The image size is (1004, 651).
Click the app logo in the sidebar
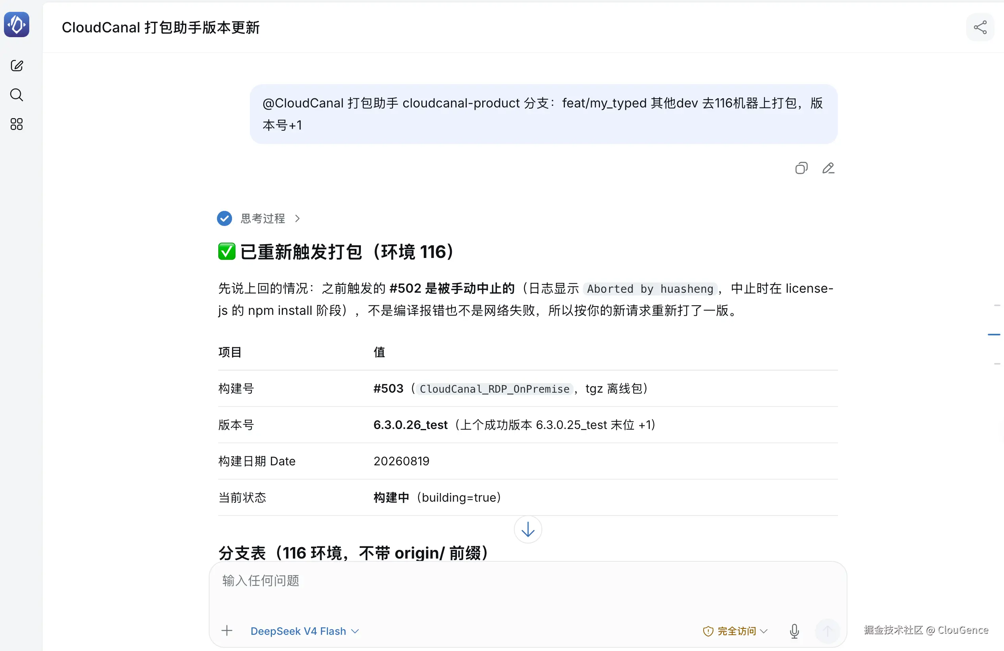17,24
